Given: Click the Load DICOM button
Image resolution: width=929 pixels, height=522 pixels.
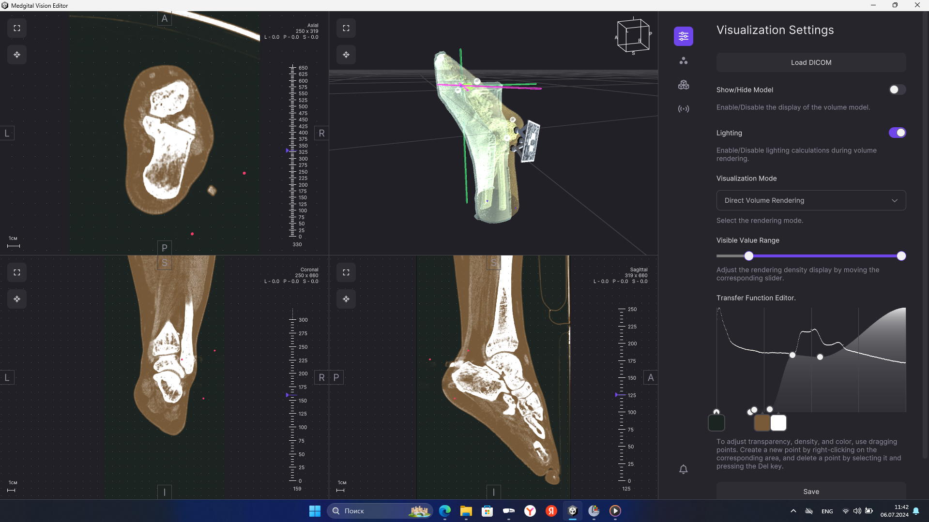Looking at the screenshot, I should point(810,62).
